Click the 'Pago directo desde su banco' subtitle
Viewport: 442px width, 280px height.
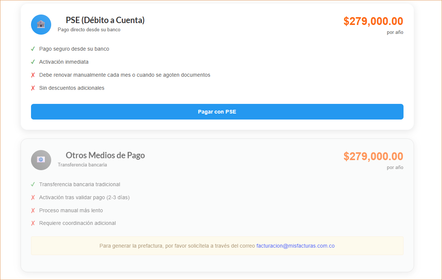89,29
